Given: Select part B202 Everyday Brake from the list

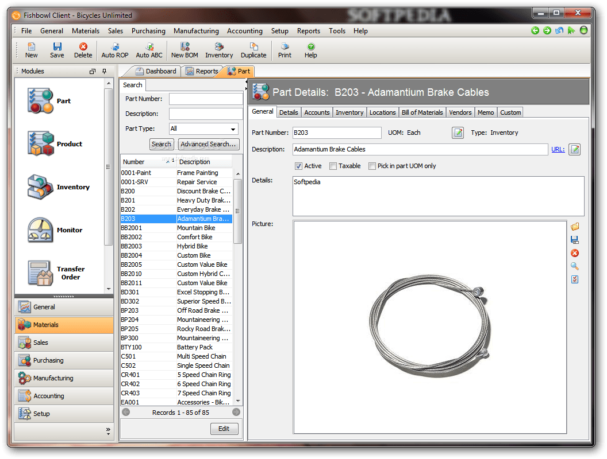Looking at the screenshot, I should coord(172,209).
